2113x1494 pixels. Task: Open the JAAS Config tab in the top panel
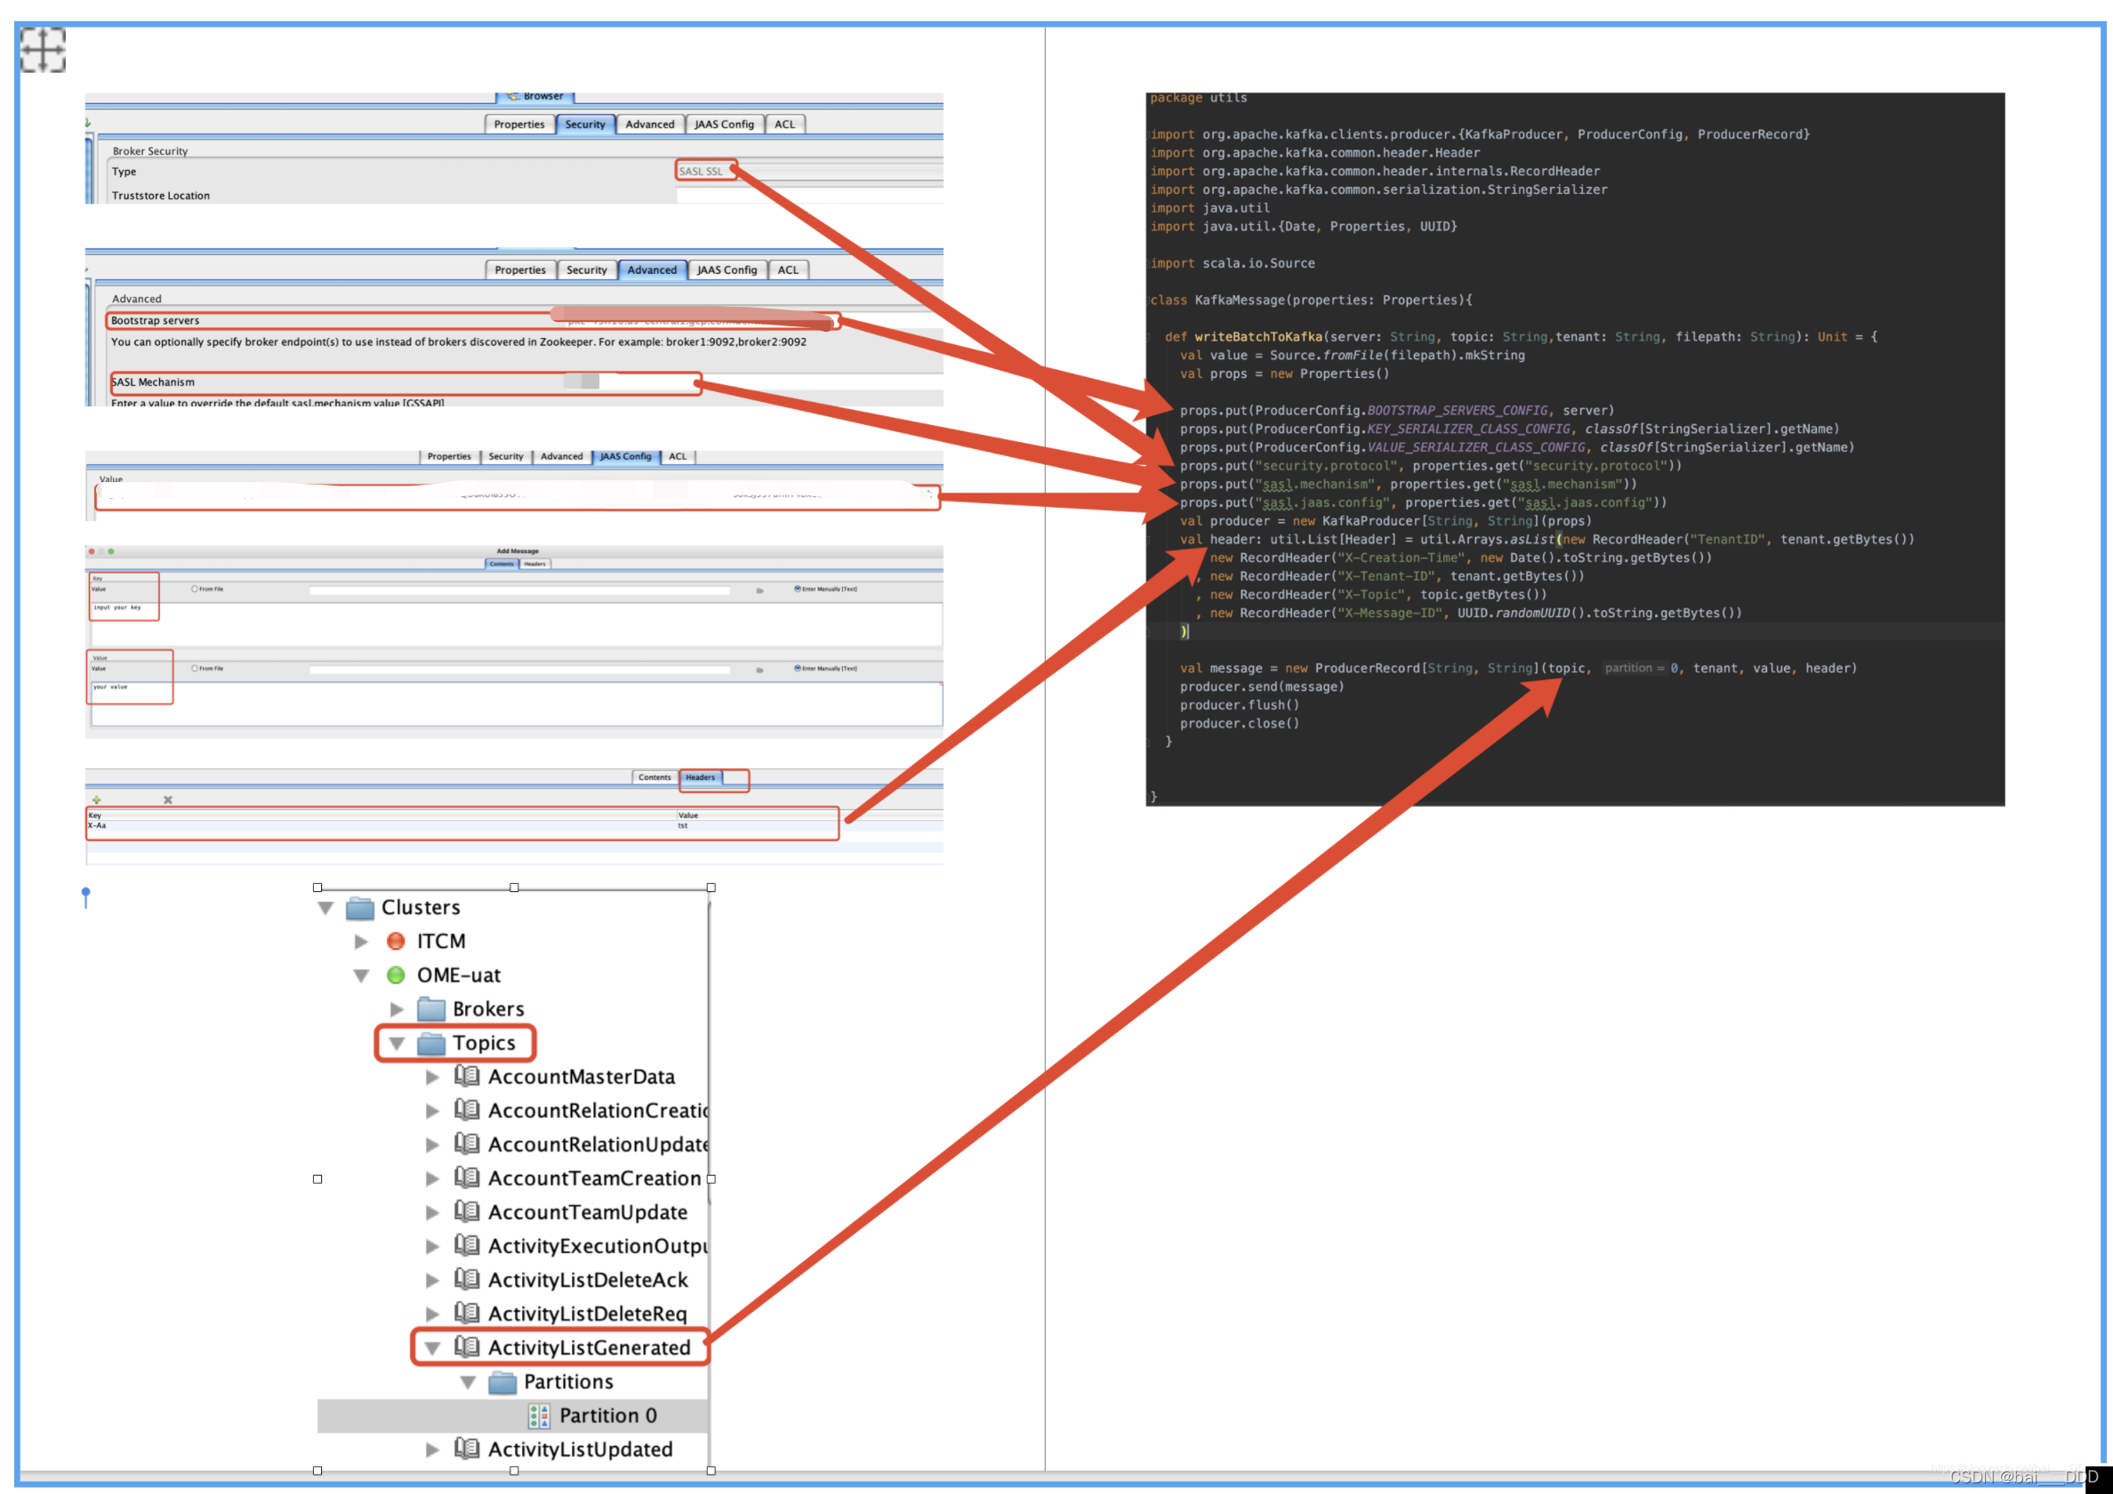pos(723,124)
